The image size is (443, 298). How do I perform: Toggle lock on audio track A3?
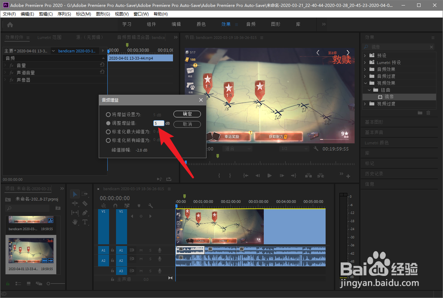click(x=113, y=271)
